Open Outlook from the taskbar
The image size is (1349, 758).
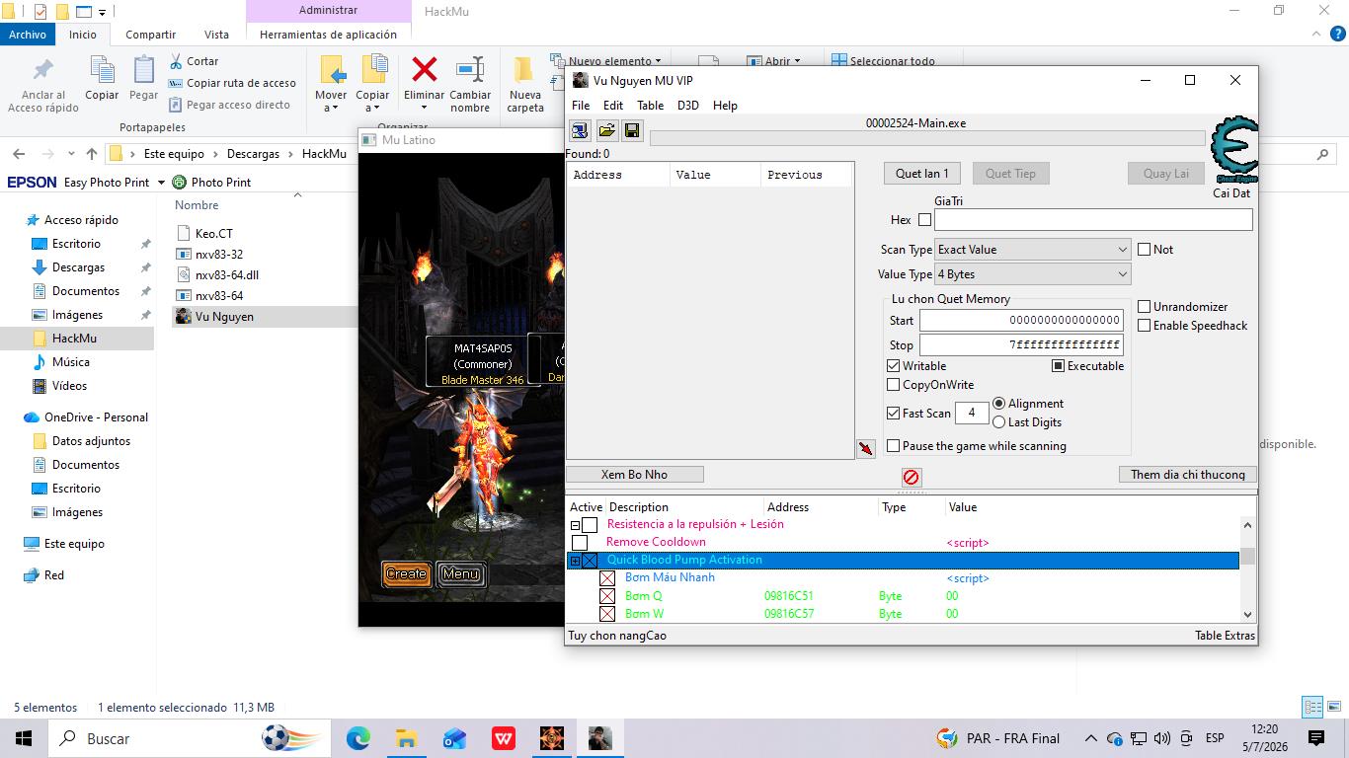click(454, 738)
